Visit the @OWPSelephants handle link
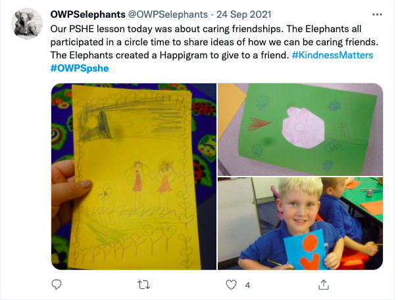The image size is (398, 300). click(168, 14)
